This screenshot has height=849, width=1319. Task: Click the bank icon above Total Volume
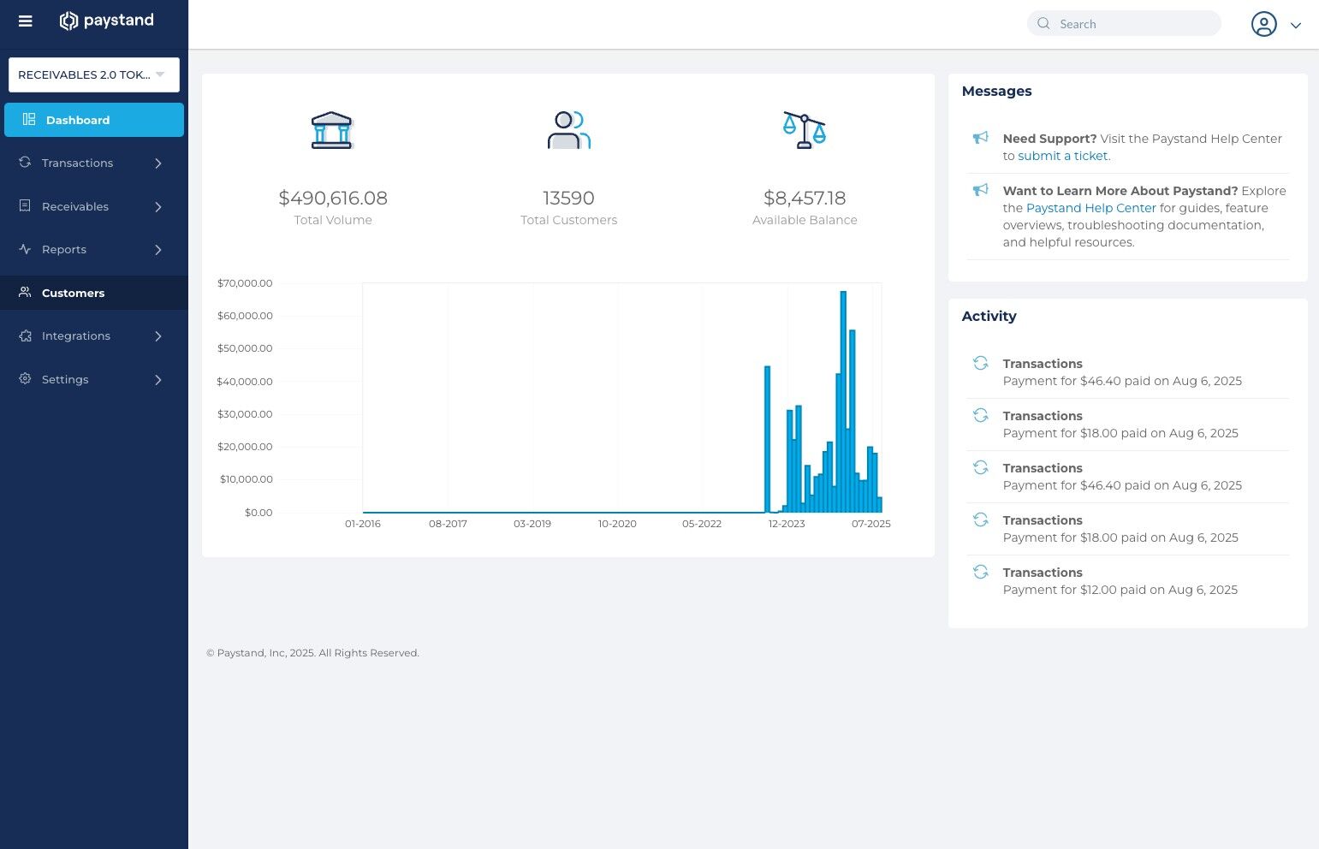pyautogui.click(x=332, y=129)
